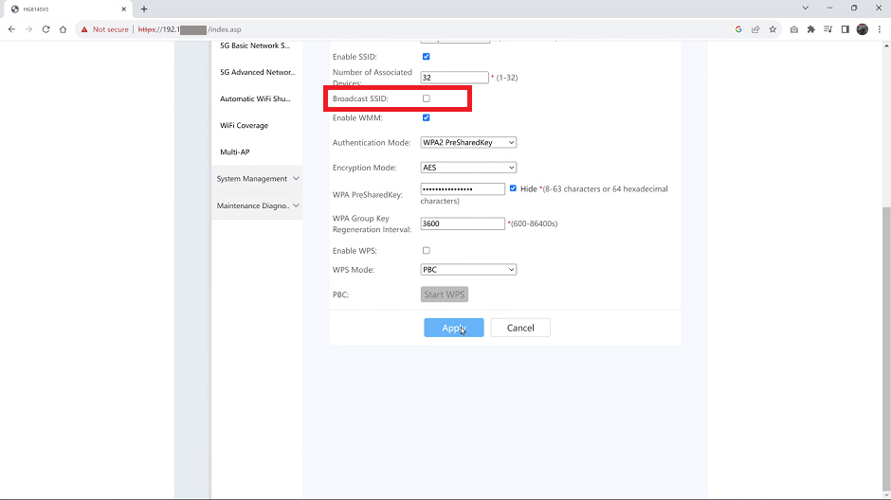Click the WPA PreSharedKey password field

(x=463, y=189)
